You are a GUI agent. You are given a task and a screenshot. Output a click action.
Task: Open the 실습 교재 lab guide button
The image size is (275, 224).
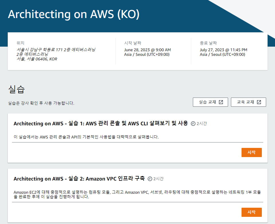[x=210, y=102]
